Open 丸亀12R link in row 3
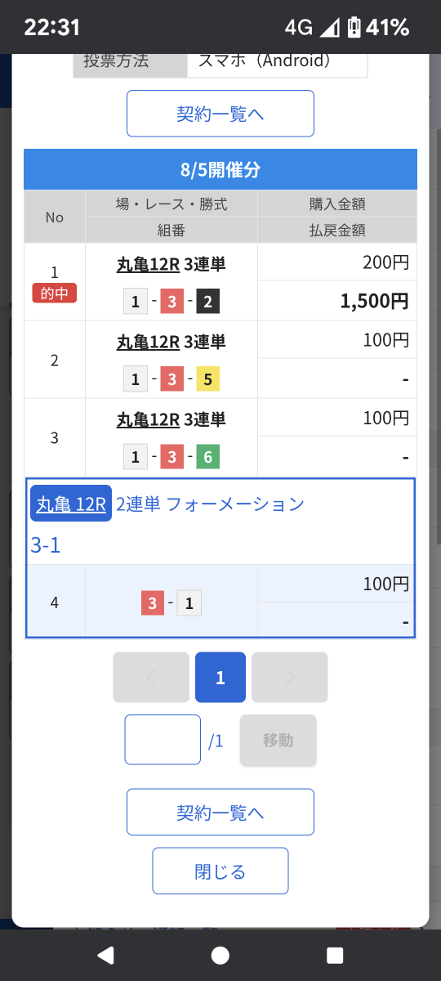441x981 pixels. click(x=148, y=419)
